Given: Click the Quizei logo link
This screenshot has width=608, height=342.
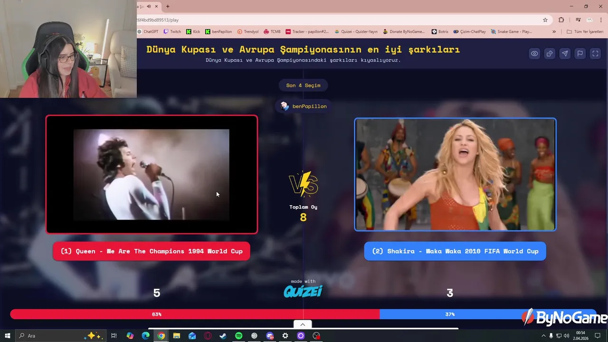Looking at the screenshot, I should coord(303,291).
